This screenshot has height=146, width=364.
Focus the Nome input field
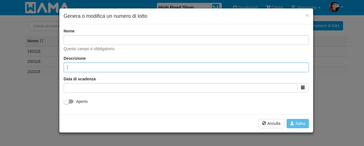tap(186, 40)
